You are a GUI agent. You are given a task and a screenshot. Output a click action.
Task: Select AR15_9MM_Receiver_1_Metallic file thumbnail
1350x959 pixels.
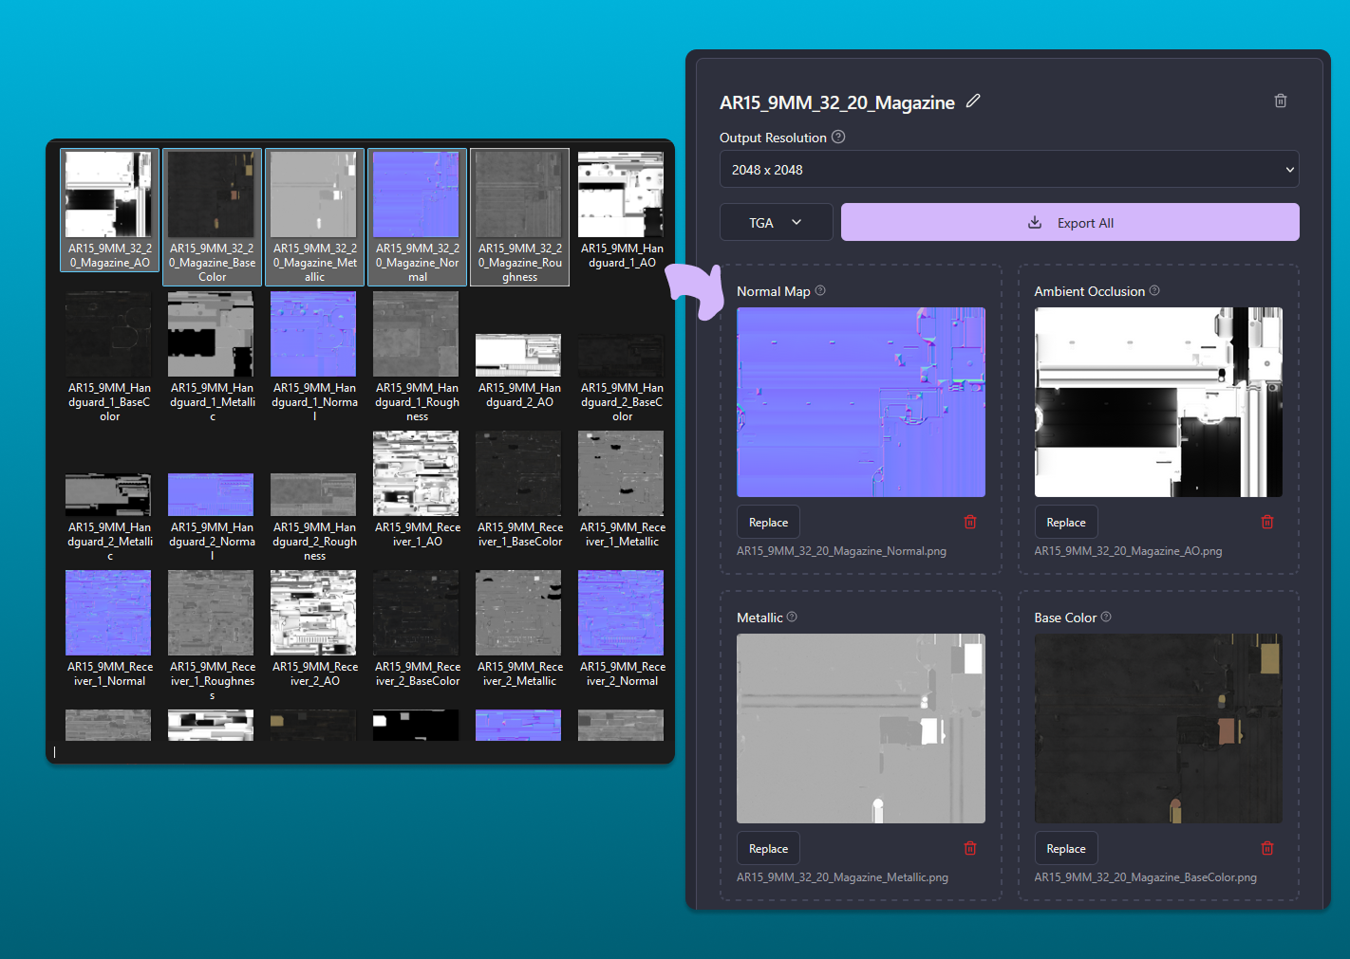pos(621,473)
